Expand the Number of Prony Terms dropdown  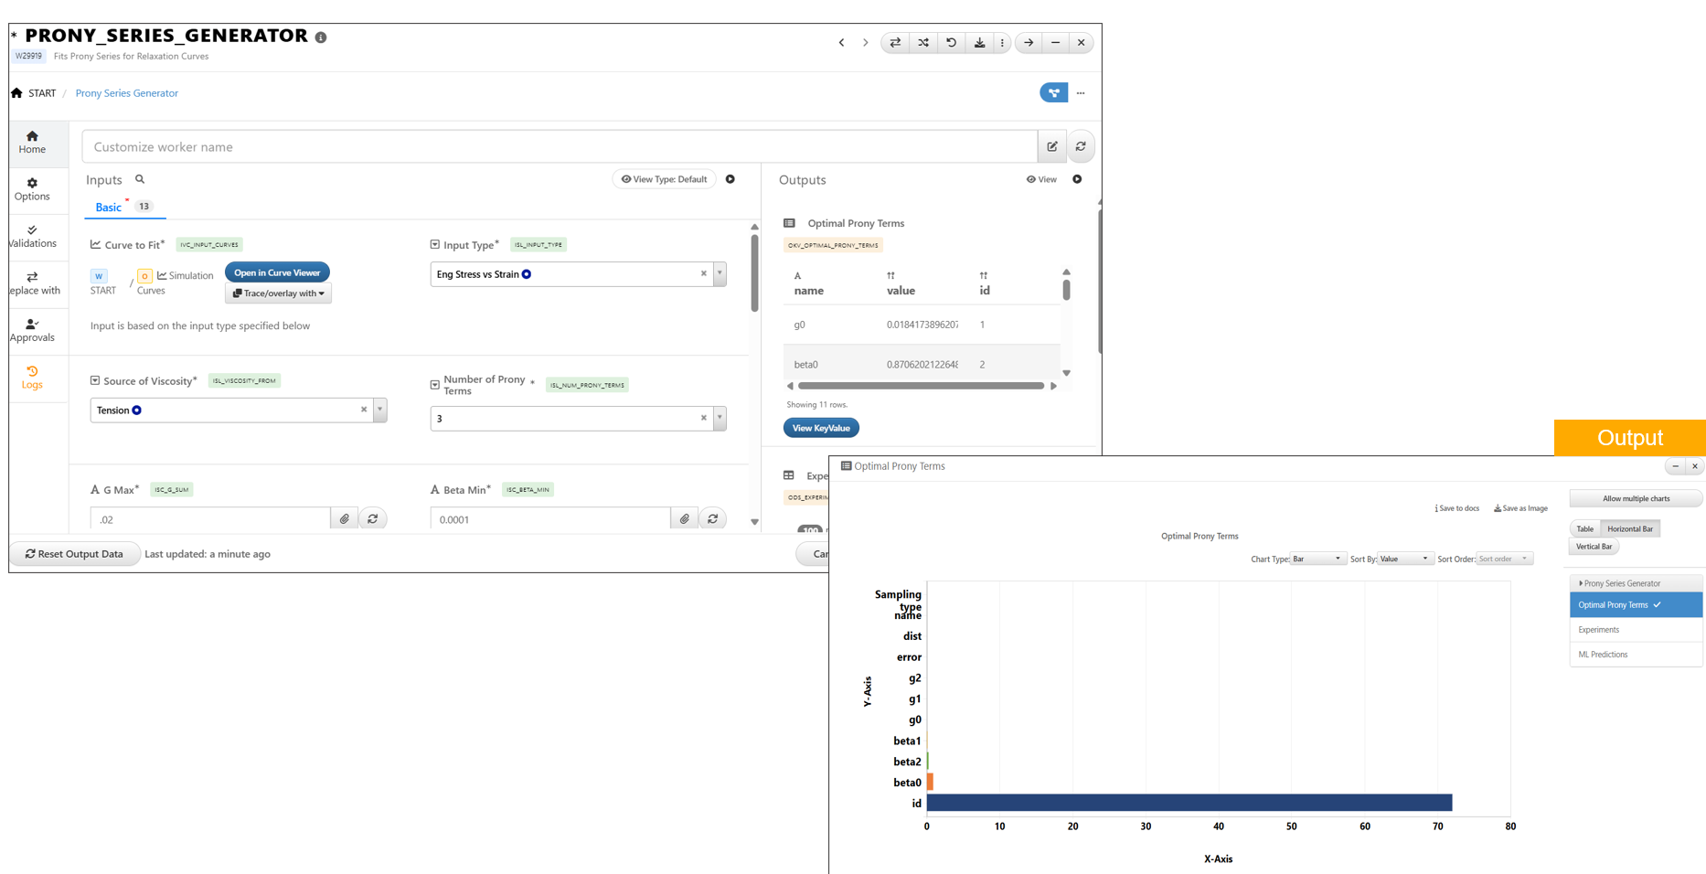point(720,419)
